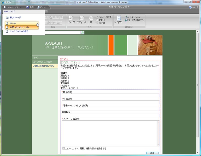Open エースラッシュの紹介 in the site navigation
This screenshot has width=201, height=156.
tap(45, 62)
